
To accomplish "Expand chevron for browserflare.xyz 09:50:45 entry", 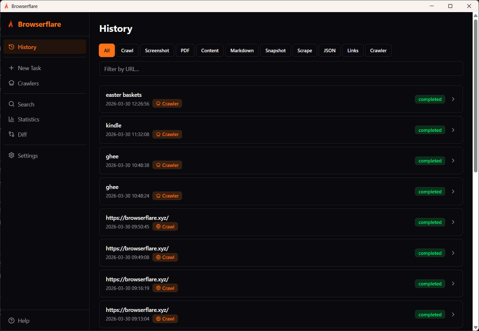I will 453,222.
